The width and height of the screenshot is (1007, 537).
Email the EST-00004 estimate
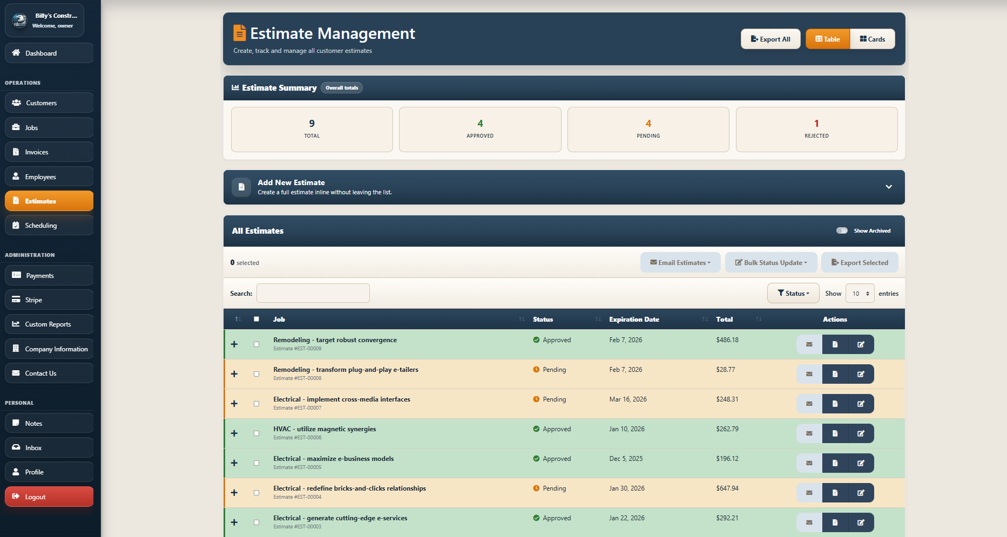(x=809, y=493)
